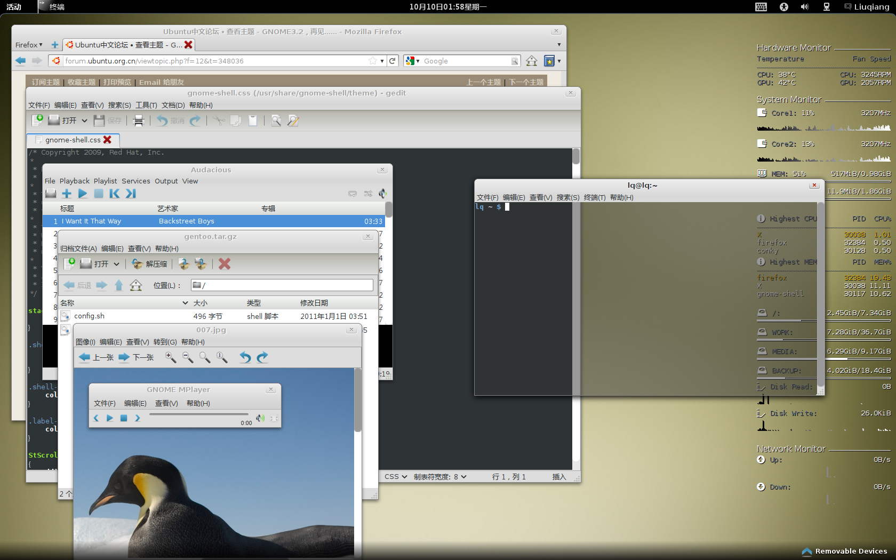
Task: Click the 下一张 next image button
Action: click(x=136, y=357)
